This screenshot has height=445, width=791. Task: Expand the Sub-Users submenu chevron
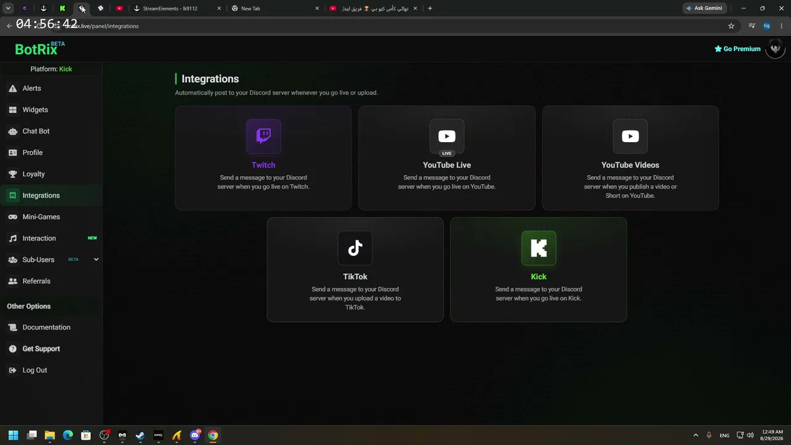96,260
